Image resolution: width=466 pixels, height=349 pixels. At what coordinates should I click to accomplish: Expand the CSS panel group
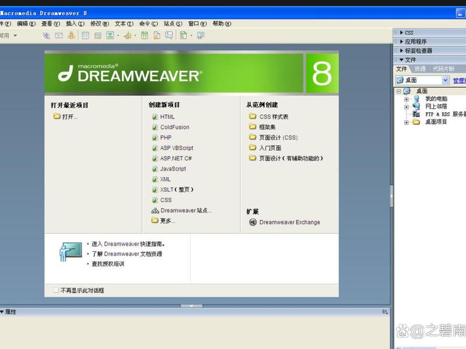(401, 33)
